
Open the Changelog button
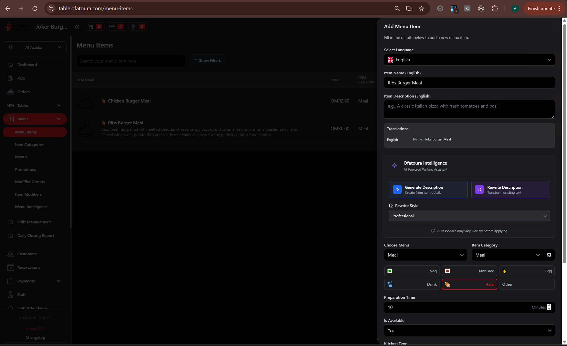(x=35, y=337)
